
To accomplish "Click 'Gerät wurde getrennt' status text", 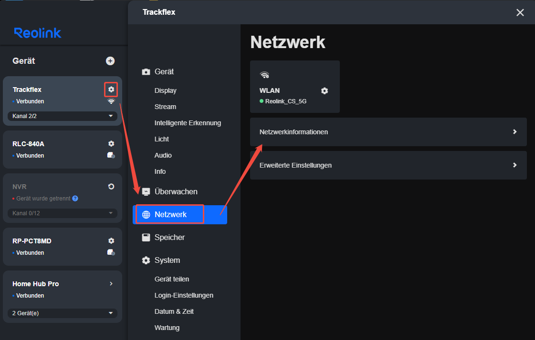I will coord(43,199).
